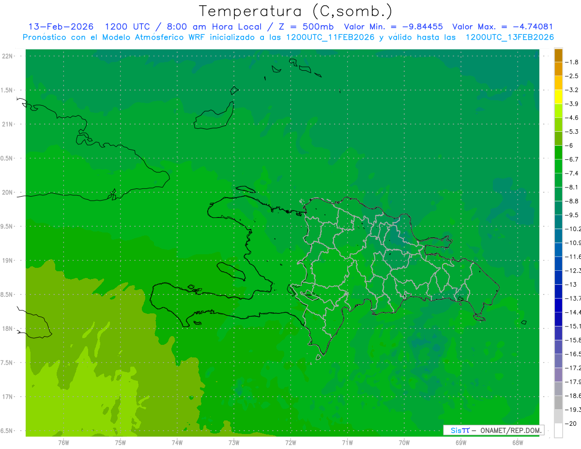Click the 75W longitude label

[121, 442]
